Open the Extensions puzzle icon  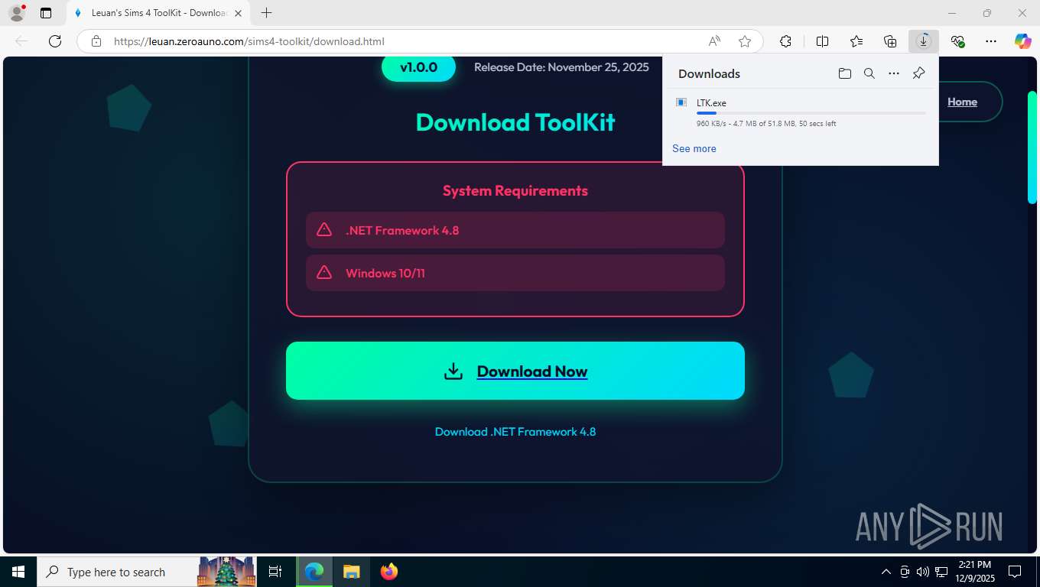point(785,41)
